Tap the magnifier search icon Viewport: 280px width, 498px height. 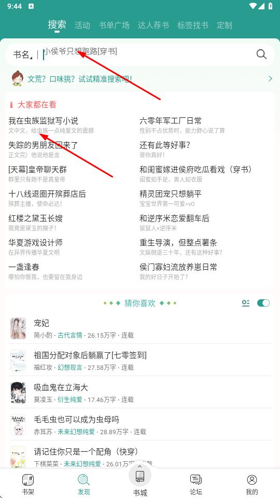click(261, 54)
